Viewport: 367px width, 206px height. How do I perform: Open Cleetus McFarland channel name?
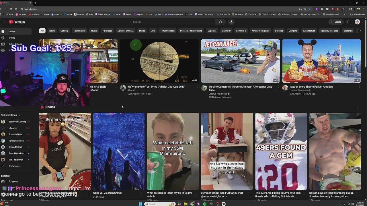point(218,94)
